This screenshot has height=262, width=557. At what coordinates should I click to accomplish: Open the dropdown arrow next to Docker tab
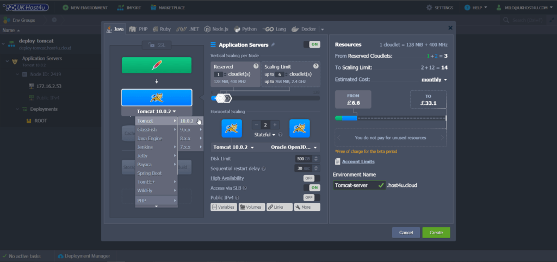[x=322, y=29]
